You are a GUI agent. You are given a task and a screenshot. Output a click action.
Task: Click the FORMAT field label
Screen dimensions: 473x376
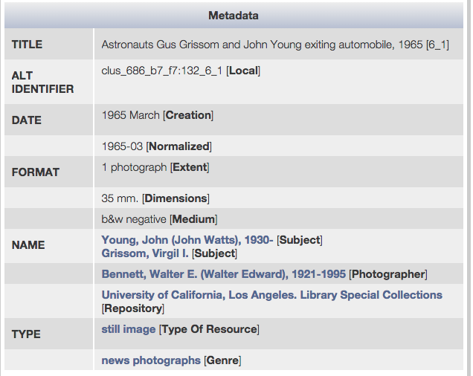(x=36, y=172)
